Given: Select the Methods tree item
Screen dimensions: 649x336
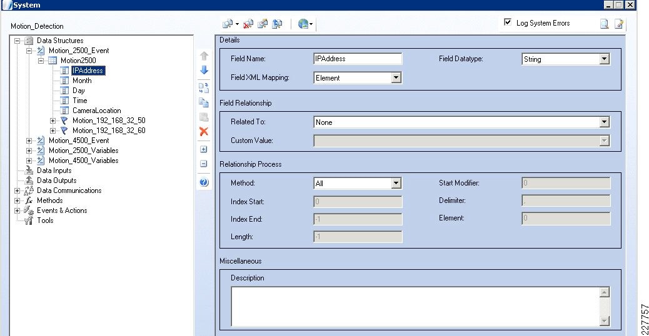Looking at the screenshot, I should point(49,200).
